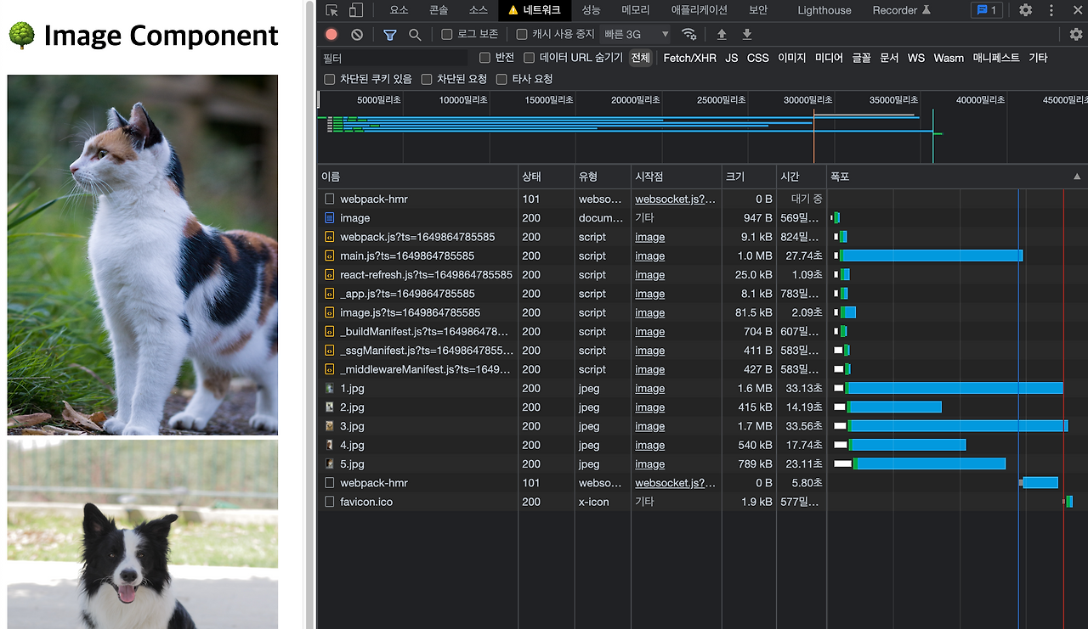Click the thumbnail icon beside 1.jpg
Viewport: 1088px width, 629px height.
pyautogui.click(x=330, y=388)
